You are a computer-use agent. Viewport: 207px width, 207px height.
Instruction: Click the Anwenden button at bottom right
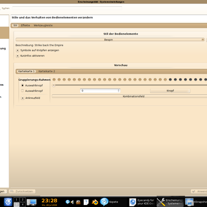(x=199, y=191)
